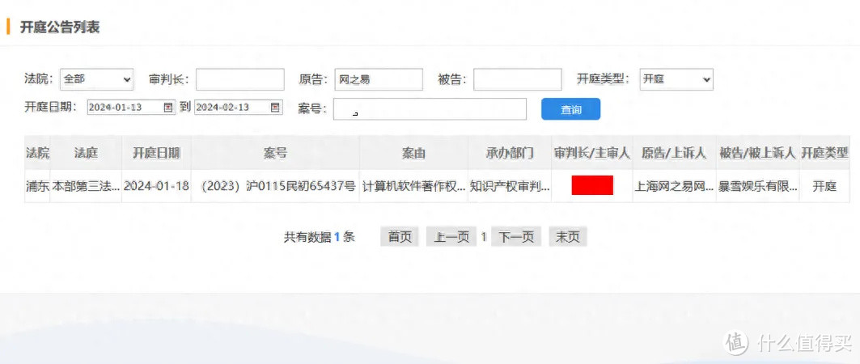This screenshot has width=860, height=364.
Task: Select the 知识产权审判... department cell
Action: (510, 186)
